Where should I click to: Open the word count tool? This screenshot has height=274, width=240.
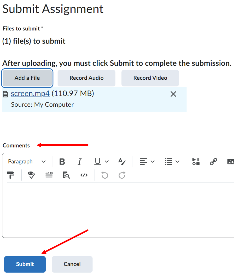tap(49, 175)
